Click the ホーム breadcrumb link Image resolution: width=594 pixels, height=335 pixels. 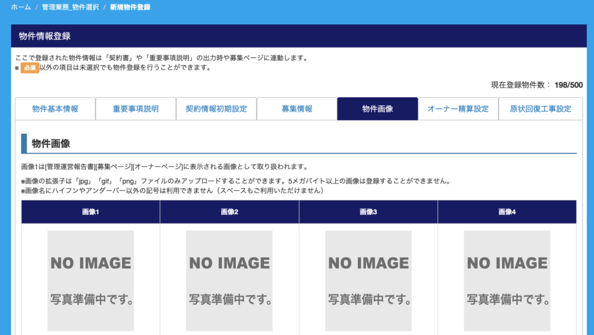click(21, 8)
